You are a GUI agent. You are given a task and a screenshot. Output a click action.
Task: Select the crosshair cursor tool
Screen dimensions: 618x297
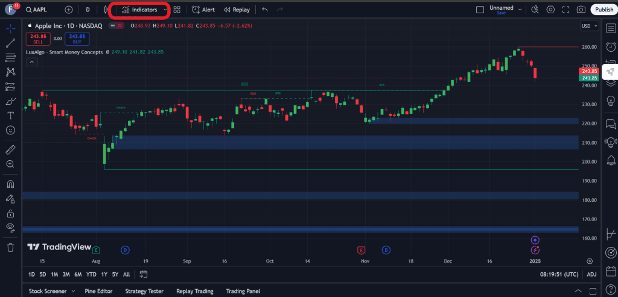(11, 28)
